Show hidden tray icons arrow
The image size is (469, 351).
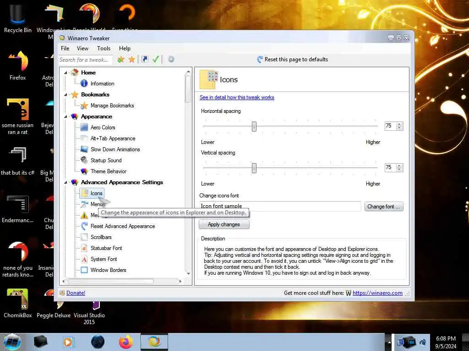(389, 342)
